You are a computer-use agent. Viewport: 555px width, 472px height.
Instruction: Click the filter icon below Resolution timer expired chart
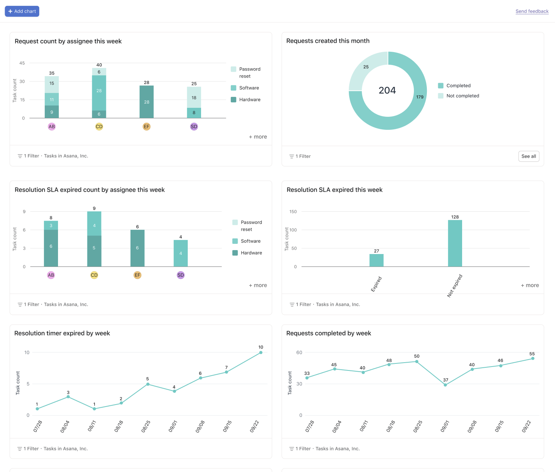click(20, 448)
